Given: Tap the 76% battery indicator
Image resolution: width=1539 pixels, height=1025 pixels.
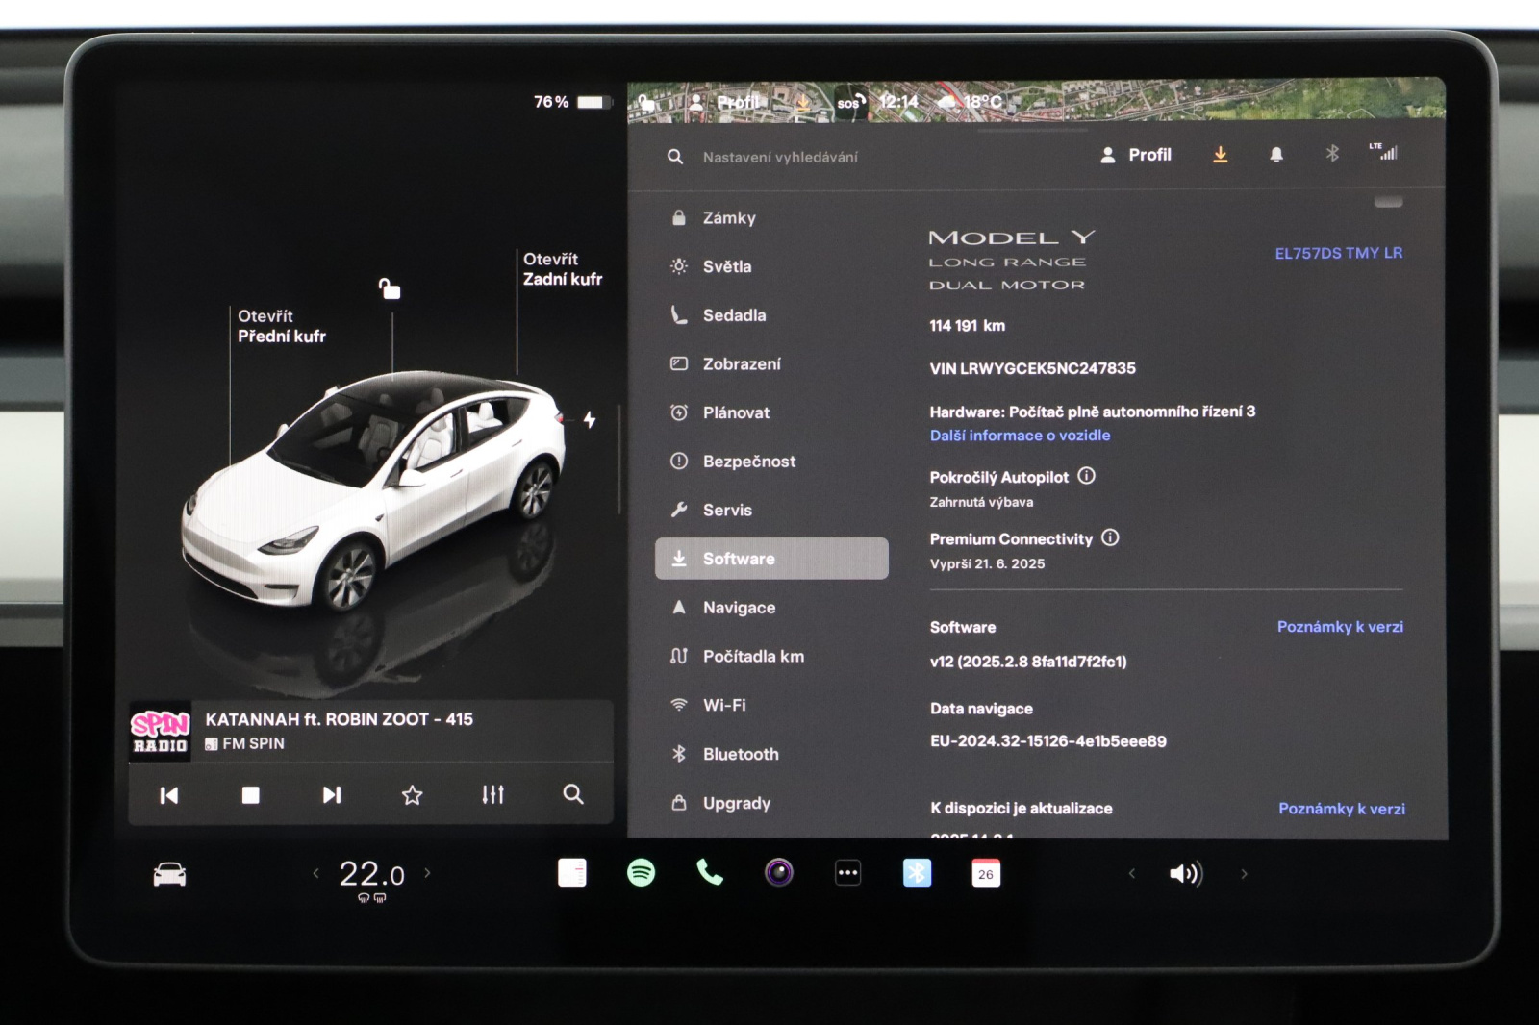Looking at the screenshot, I should [x=571, y=102].
